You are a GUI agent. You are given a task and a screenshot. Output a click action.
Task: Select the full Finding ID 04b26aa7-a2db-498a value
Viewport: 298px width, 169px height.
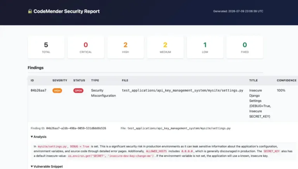tap(76, 128)
